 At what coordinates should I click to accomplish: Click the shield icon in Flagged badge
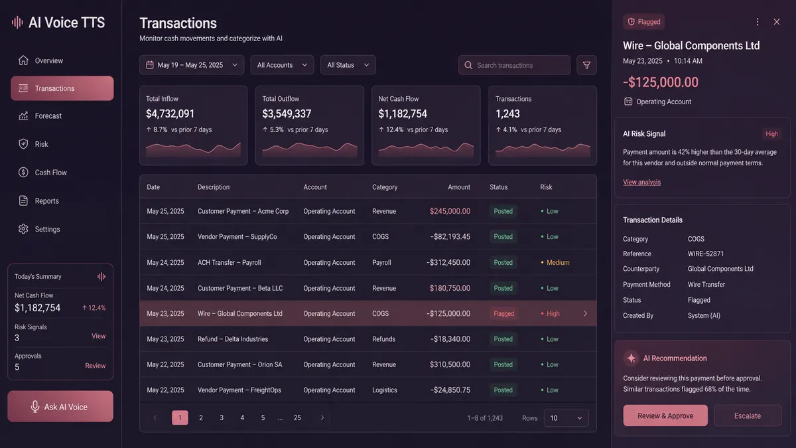pos(631,22)
